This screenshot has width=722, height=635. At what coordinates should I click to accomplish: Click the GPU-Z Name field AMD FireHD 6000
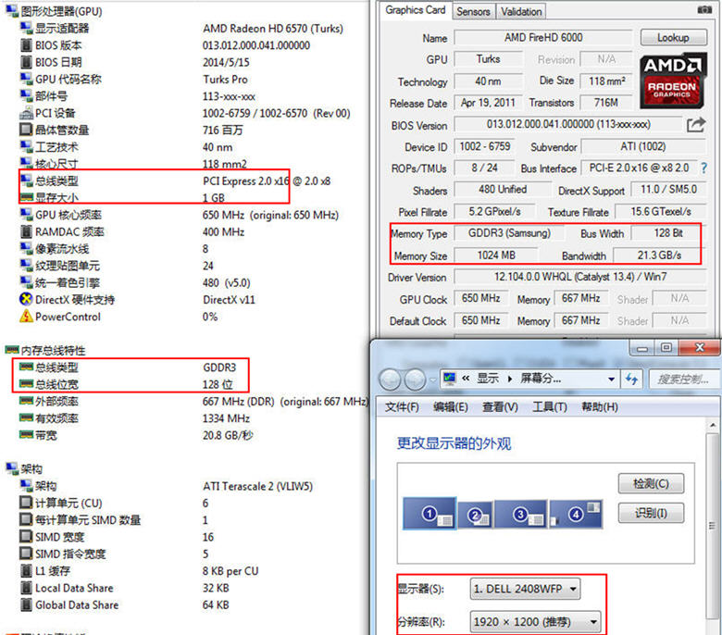(543, 37)
